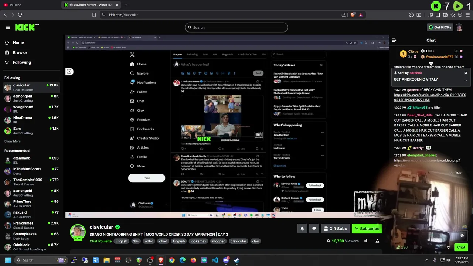
Task: Click the looksmax stream tag
Action: [x=198, y=241]
